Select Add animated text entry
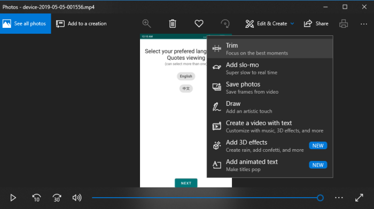The image size is (374, 209). [270, 165]
